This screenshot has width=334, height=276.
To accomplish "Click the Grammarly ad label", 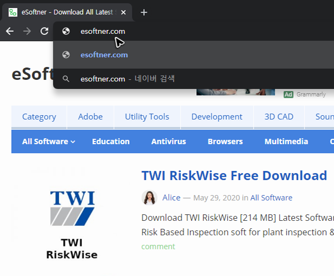I will pos(311,94).
